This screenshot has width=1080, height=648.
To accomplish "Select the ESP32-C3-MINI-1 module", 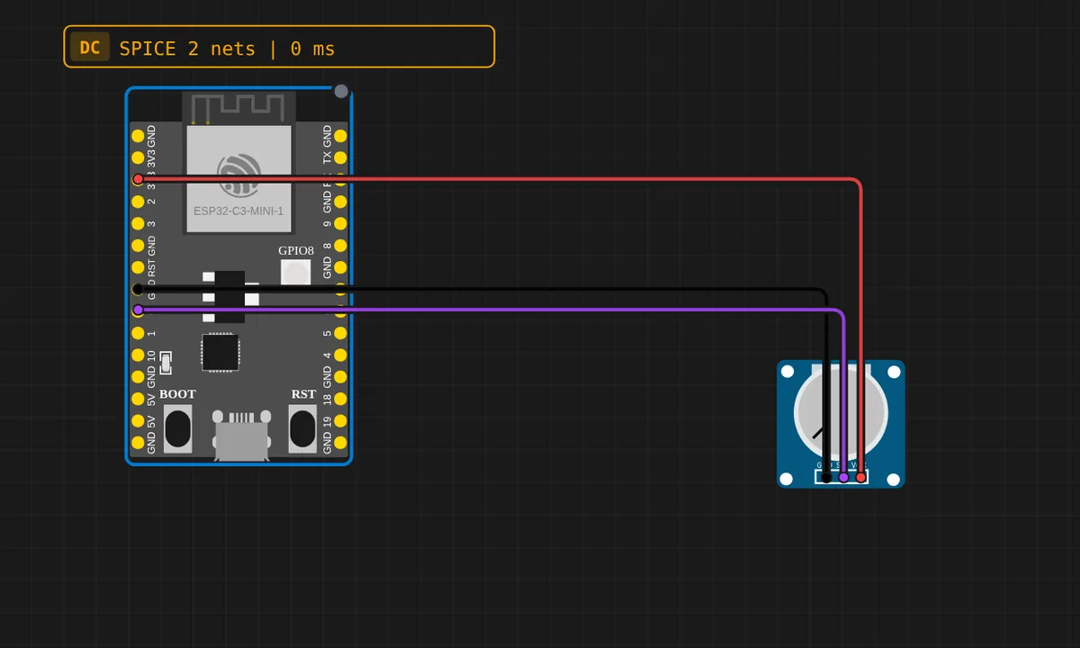I will click(x=239, y=178).
